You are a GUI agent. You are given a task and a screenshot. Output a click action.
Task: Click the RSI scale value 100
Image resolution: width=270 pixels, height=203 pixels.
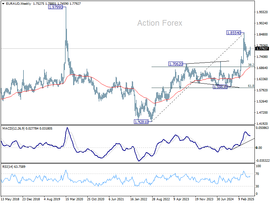(259, 166)
